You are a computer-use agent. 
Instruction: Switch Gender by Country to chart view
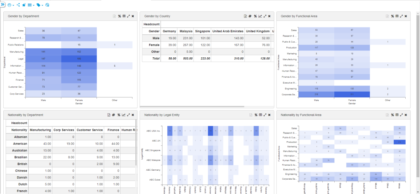pyautogui.click(x=260, y=16)
